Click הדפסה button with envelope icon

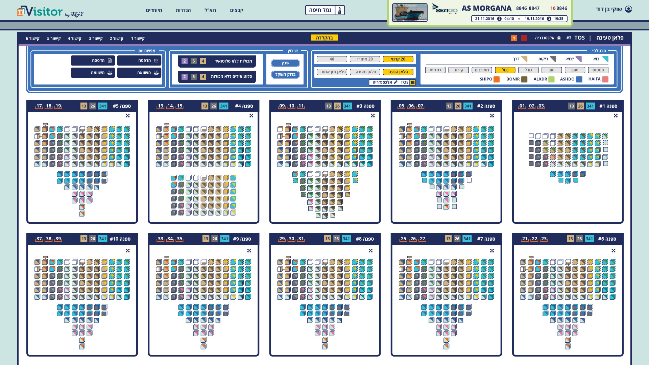tap(139, 60)
